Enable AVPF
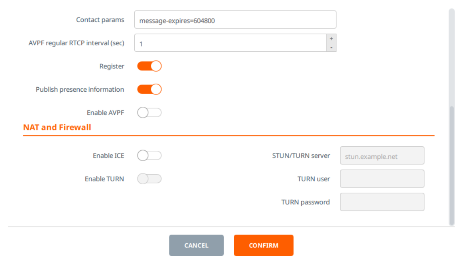Viewport: 455px width, 270px height. tap(150, 112)
